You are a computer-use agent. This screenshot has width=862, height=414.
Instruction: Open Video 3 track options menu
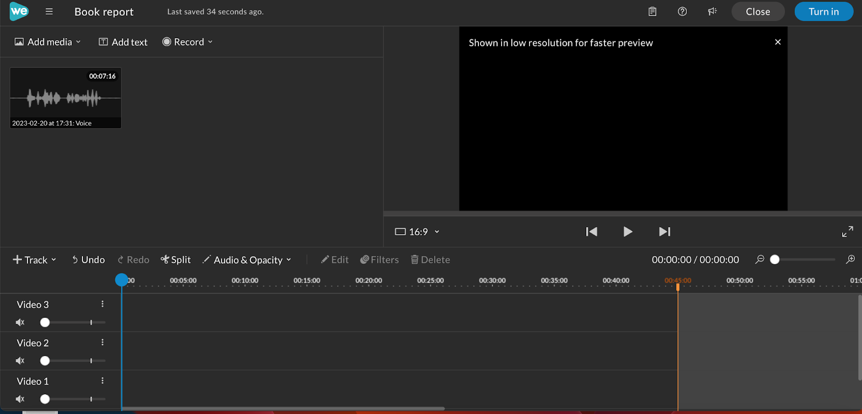(102, 304)
